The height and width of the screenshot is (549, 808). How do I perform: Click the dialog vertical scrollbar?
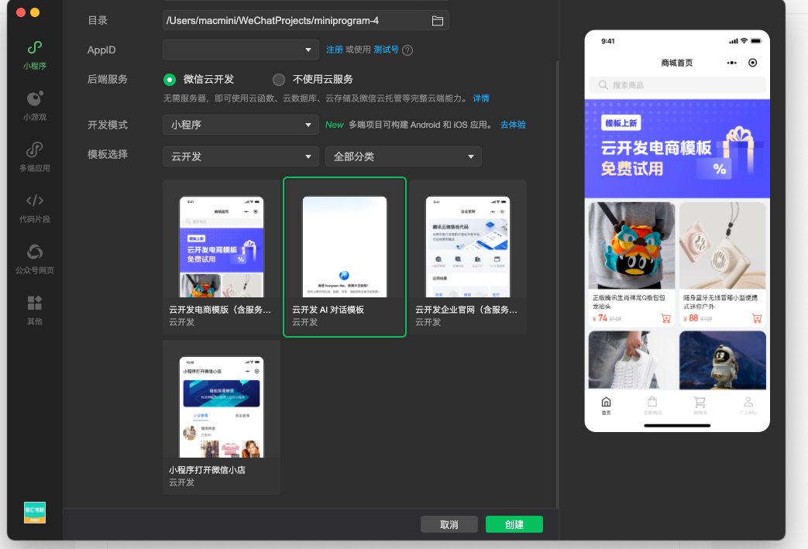(557, 285)
